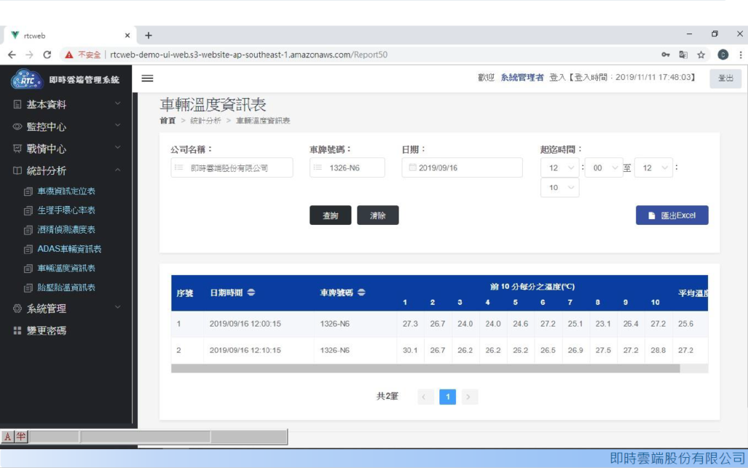Click the RTC cloud logo

tap(26, 79)
